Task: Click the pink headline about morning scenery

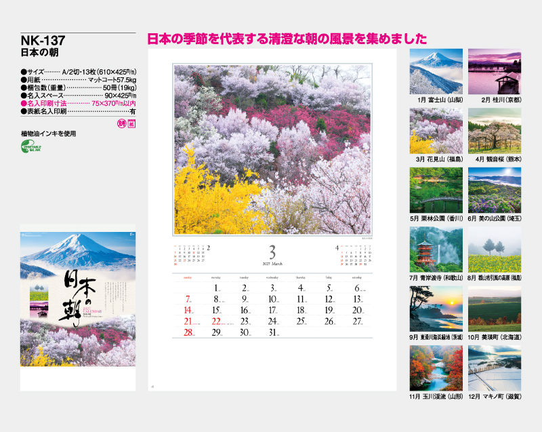Action: (287, 39)
